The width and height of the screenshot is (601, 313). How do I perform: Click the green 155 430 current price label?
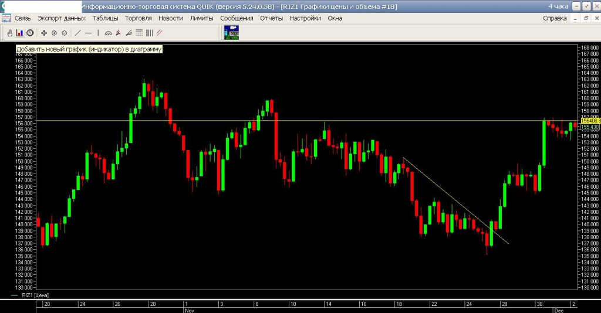[x=590, y=127]
